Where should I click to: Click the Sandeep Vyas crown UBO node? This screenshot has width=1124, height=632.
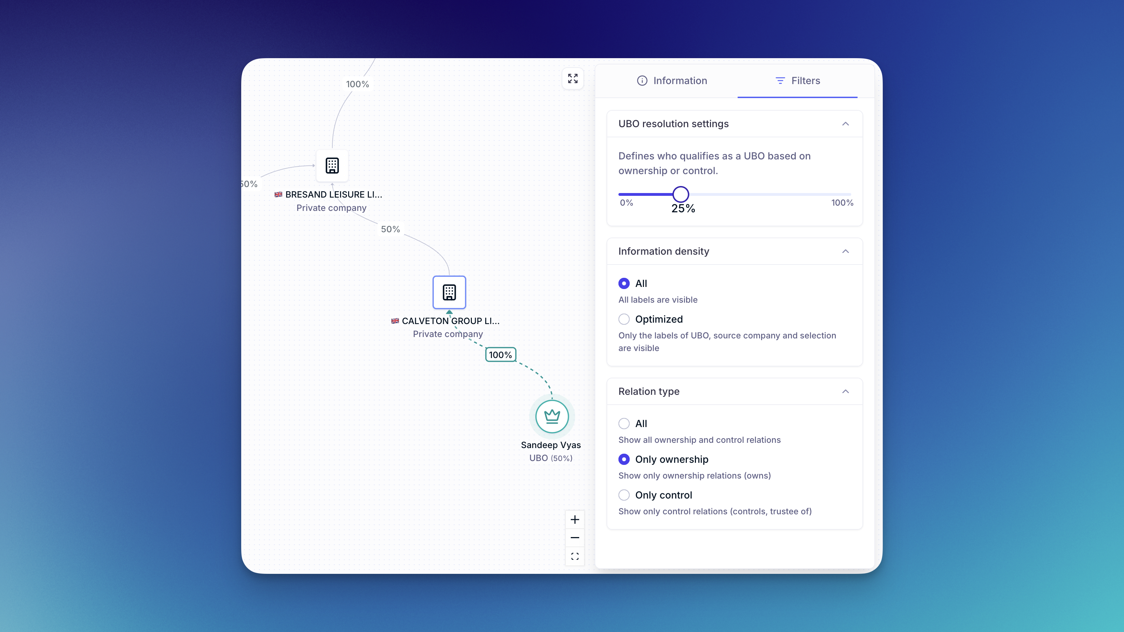pos(552,417)
